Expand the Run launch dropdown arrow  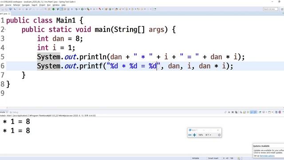(85, 9)
